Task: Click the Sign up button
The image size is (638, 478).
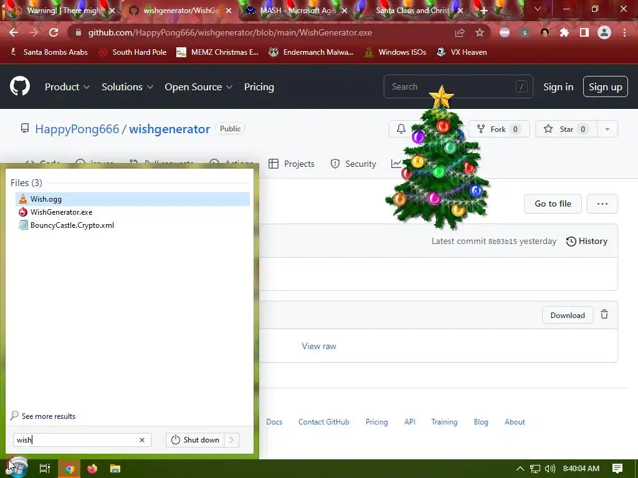Action: click(x=606, y=87)
